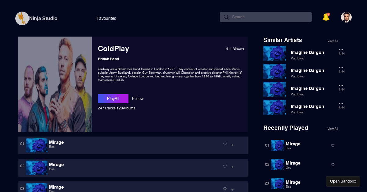Click Mirage title in main track 02
367x192 pixels.
click(56, 165)
